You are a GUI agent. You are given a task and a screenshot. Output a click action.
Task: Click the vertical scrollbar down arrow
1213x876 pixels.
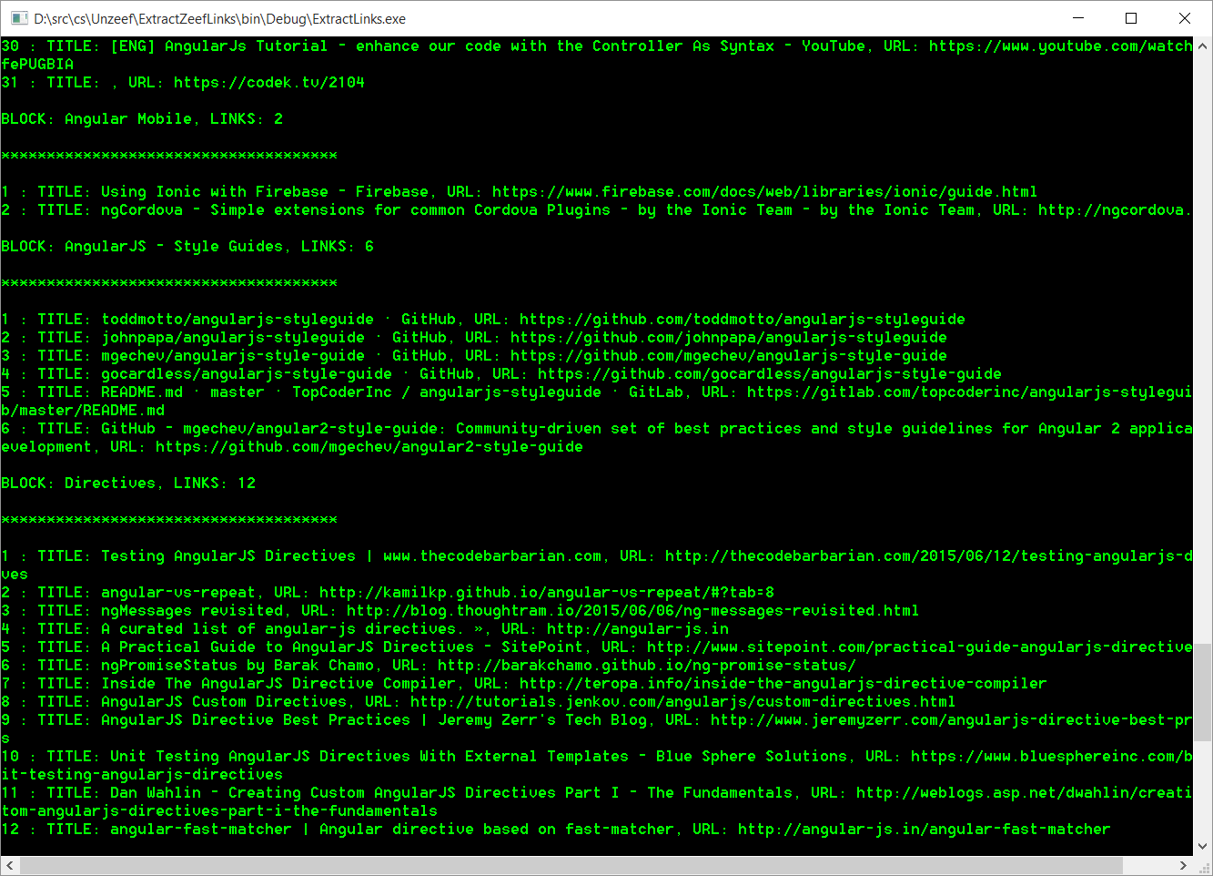[x=1203, y=847]
